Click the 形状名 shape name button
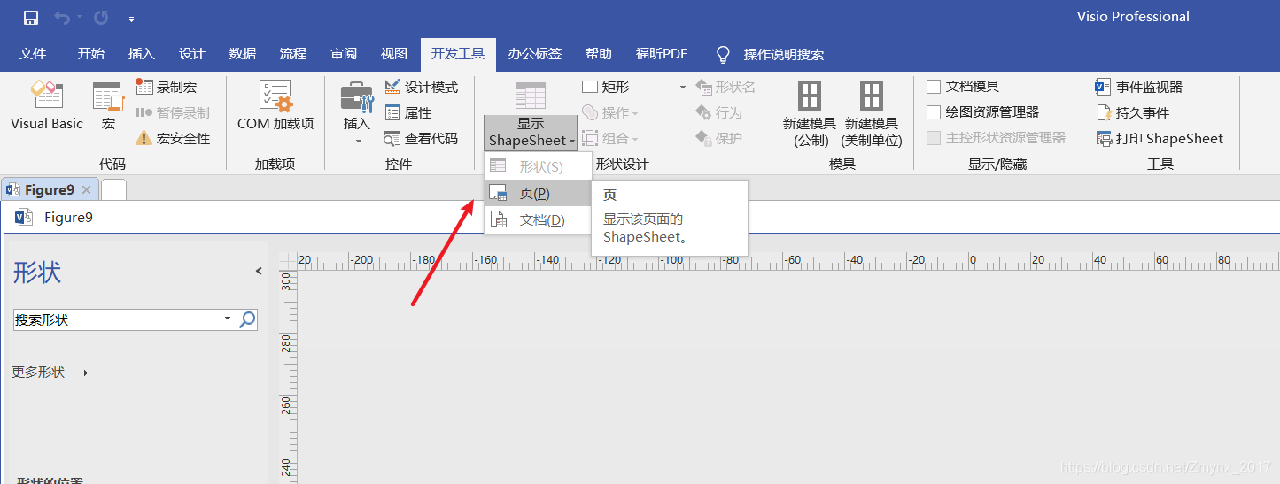 (x=726, y=87)
